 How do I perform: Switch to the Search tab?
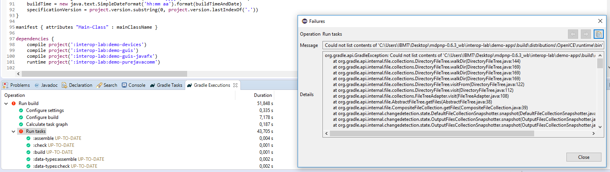(107, 85)
